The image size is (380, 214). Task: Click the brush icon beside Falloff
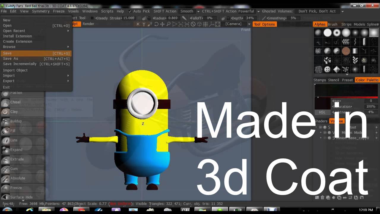point(184,18)
